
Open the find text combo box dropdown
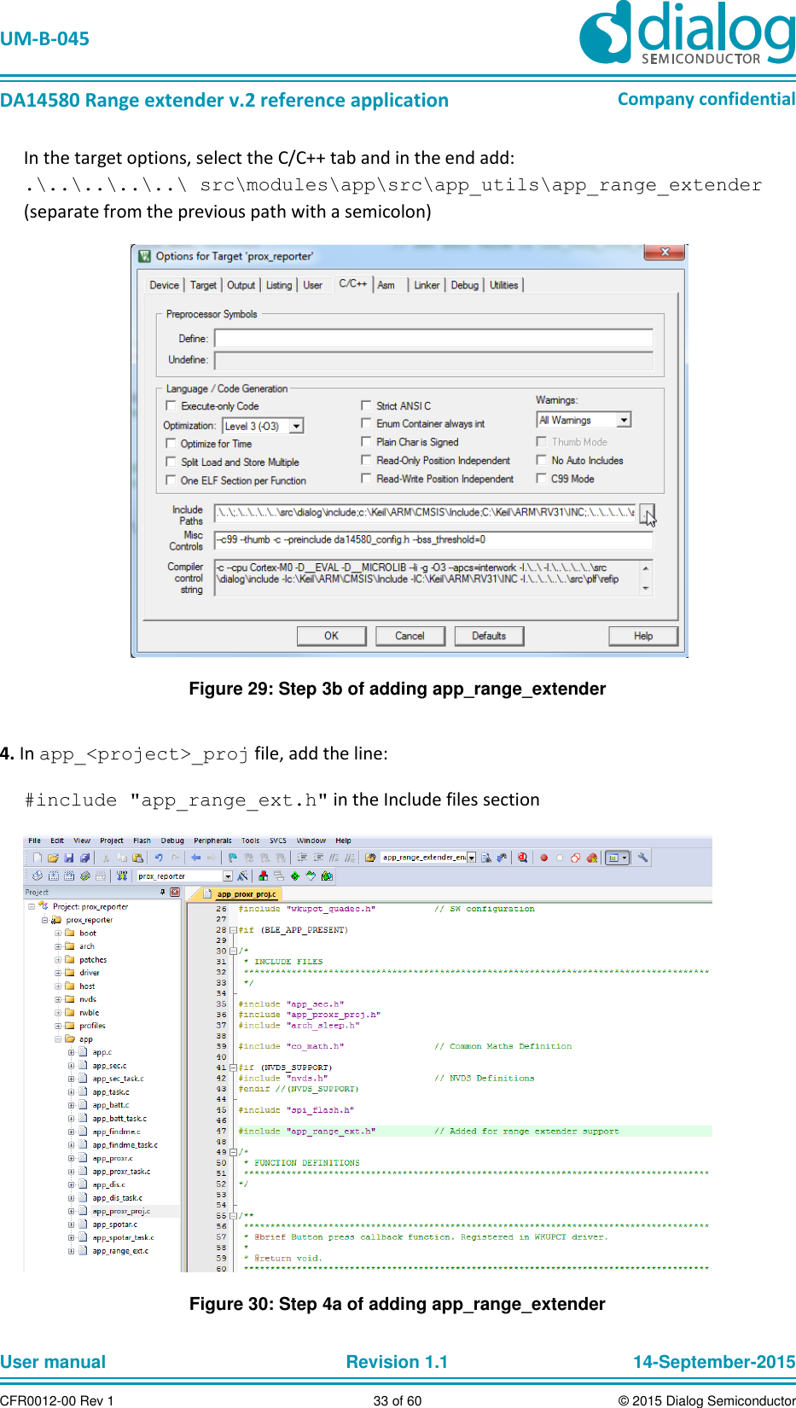point(471,858)
